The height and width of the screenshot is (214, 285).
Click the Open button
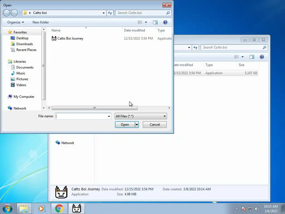[x=125, y=125]
